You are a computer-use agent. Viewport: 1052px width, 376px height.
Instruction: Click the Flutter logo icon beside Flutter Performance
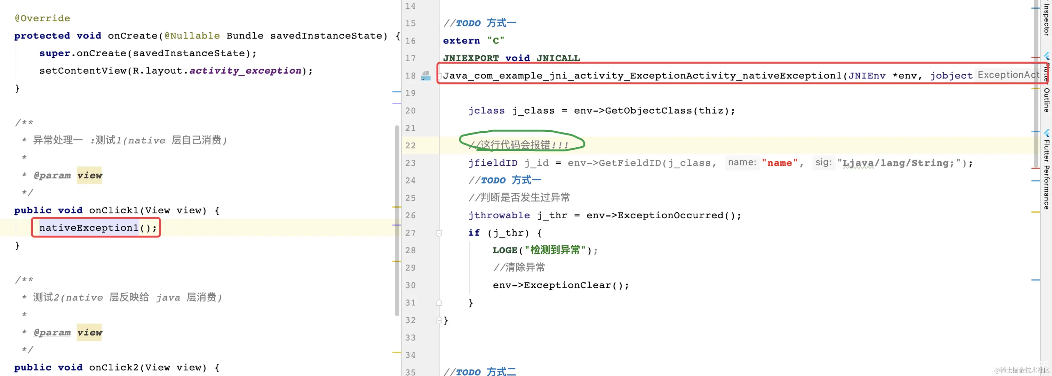[x=1047, y=133]
